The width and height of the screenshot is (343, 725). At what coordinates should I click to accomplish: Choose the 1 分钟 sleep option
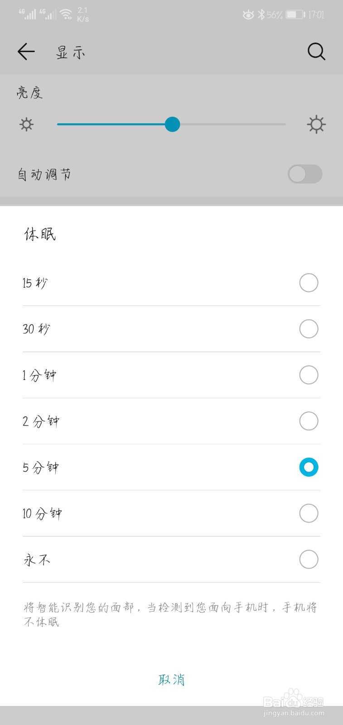[x=171, y=375]
